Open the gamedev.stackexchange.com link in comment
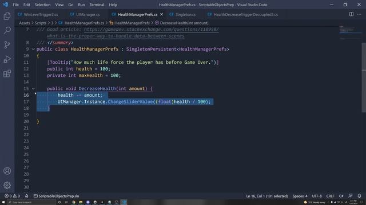 (x=151, y=30)
